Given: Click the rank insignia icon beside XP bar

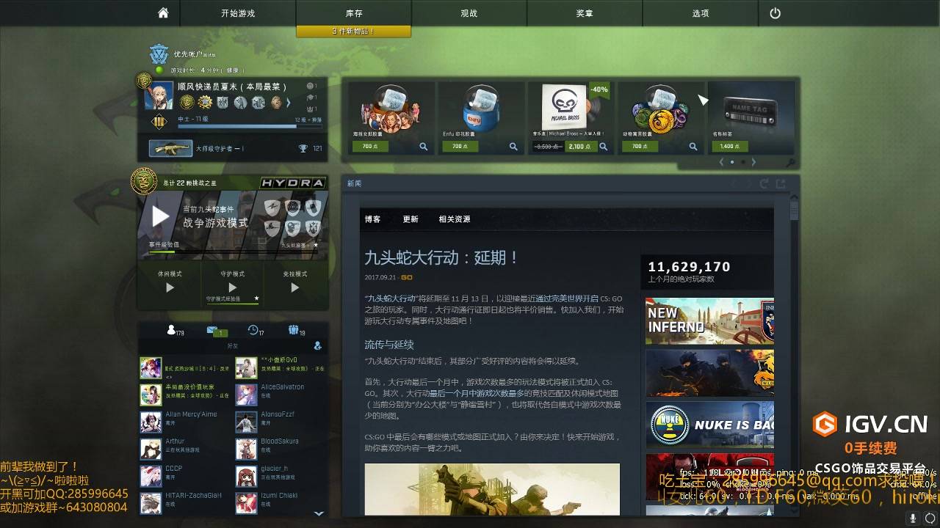Looking at the screenshot, I should coord(159,122).
